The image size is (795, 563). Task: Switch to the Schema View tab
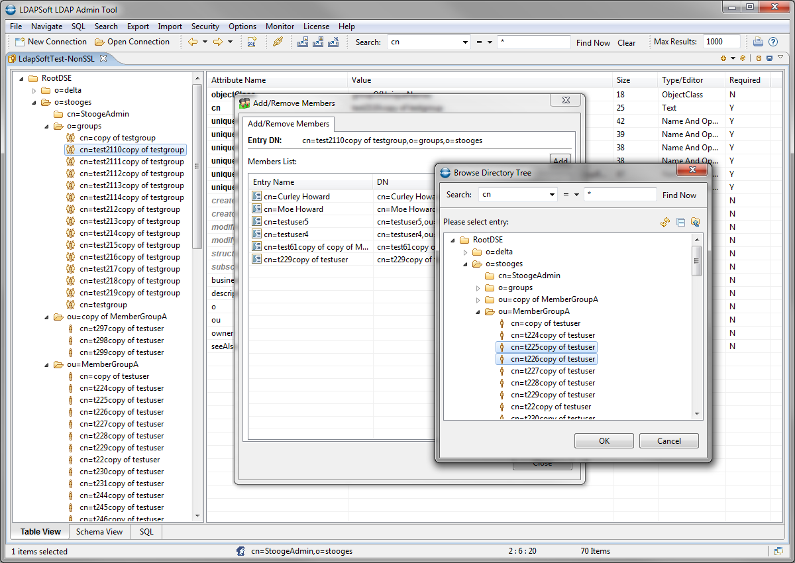[99, 531]
